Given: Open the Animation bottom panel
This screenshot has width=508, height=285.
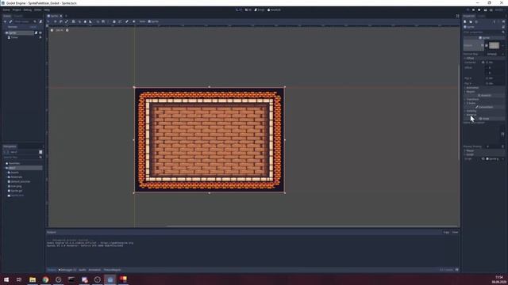Looking at the screenshot, I should (94, 270).
